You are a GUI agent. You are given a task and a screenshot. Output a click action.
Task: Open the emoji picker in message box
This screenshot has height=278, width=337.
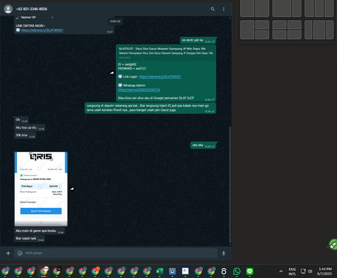coord(20,253)
